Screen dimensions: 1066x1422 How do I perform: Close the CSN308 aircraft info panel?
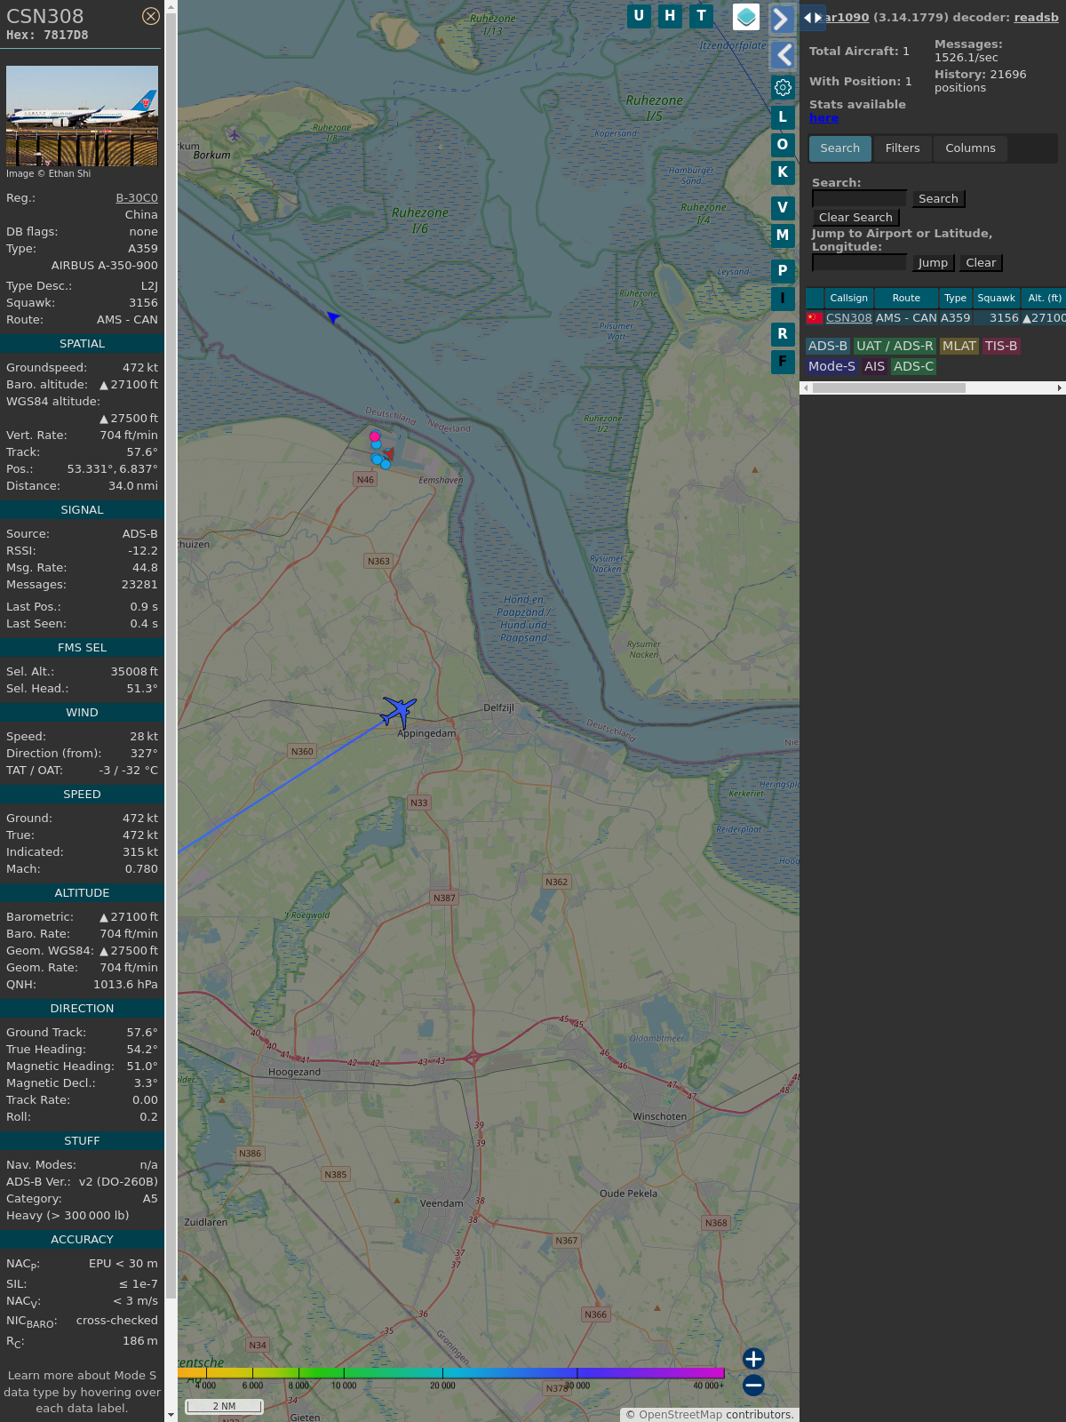point(151,16)
